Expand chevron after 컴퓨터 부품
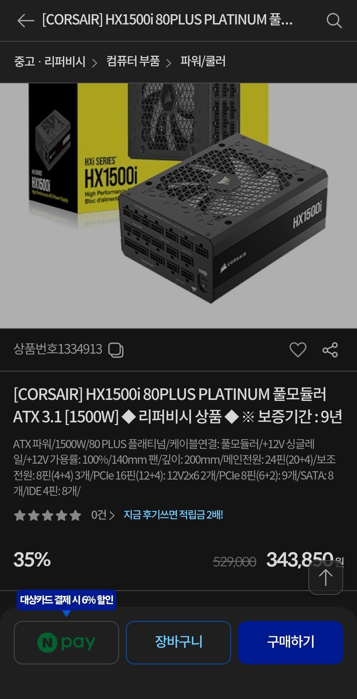The width and height of the screenshot is (357, 699). pos(169,63)
